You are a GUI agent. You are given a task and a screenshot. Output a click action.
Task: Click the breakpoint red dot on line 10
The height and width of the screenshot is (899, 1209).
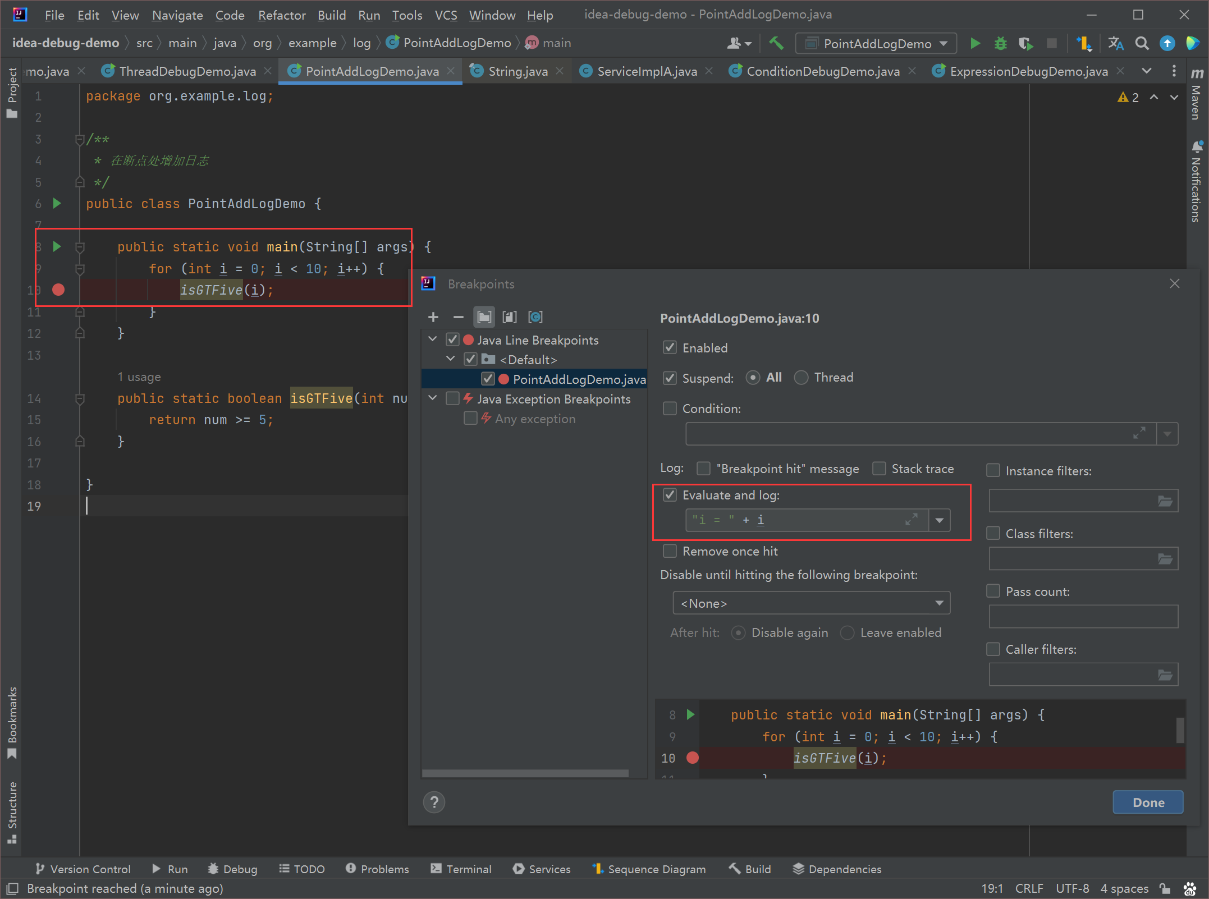coord(58,290)
